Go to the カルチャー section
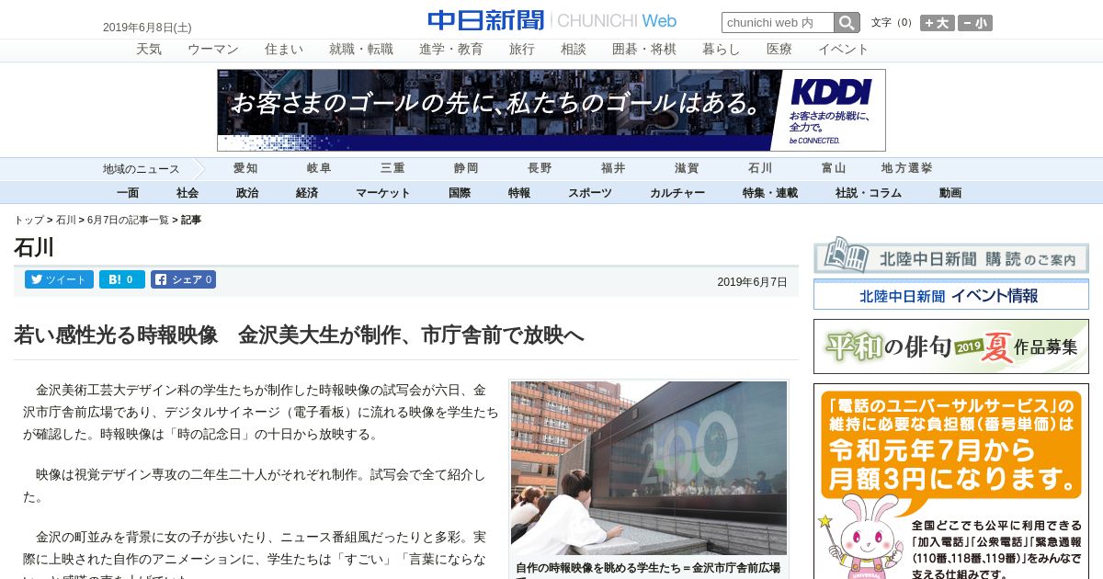This screenshot has height=579, width=1103. [677, 193]
